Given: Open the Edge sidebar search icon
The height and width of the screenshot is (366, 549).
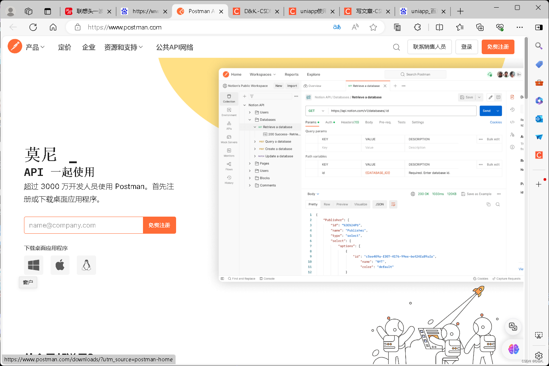Looking at the screenshot, I should click(539, 46).
